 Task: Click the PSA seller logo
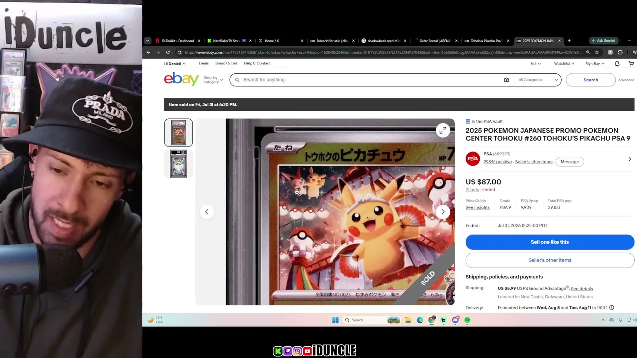(473, 158)
